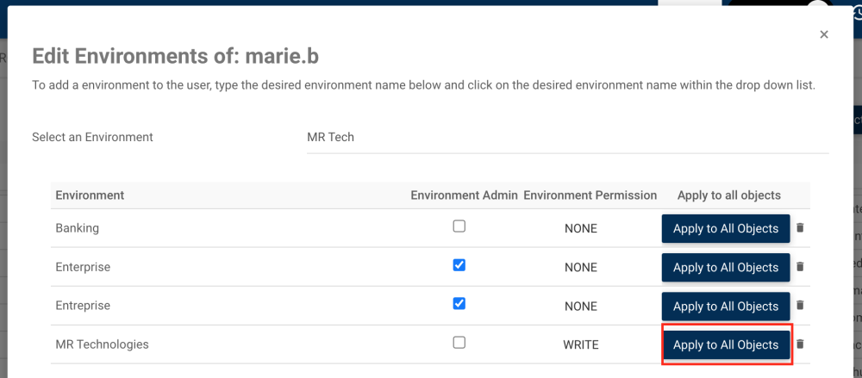Tick the MR Technologies admin checkbox
Image resolution: width=862 pixels, height=378 pixels.
[459, 343]
